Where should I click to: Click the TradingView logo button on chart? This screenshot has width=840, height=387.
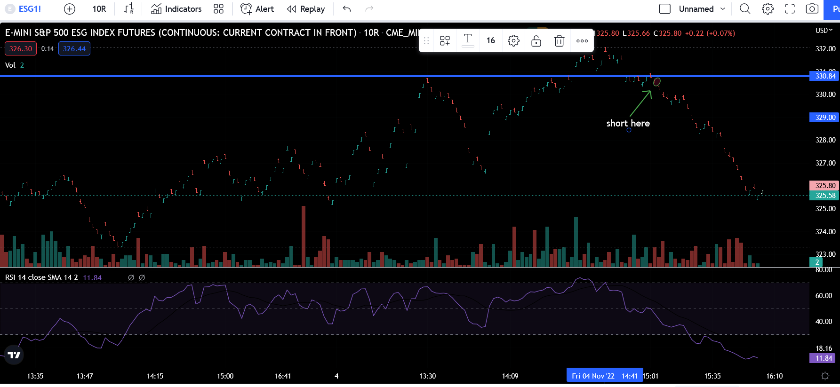tap(14, 355)
